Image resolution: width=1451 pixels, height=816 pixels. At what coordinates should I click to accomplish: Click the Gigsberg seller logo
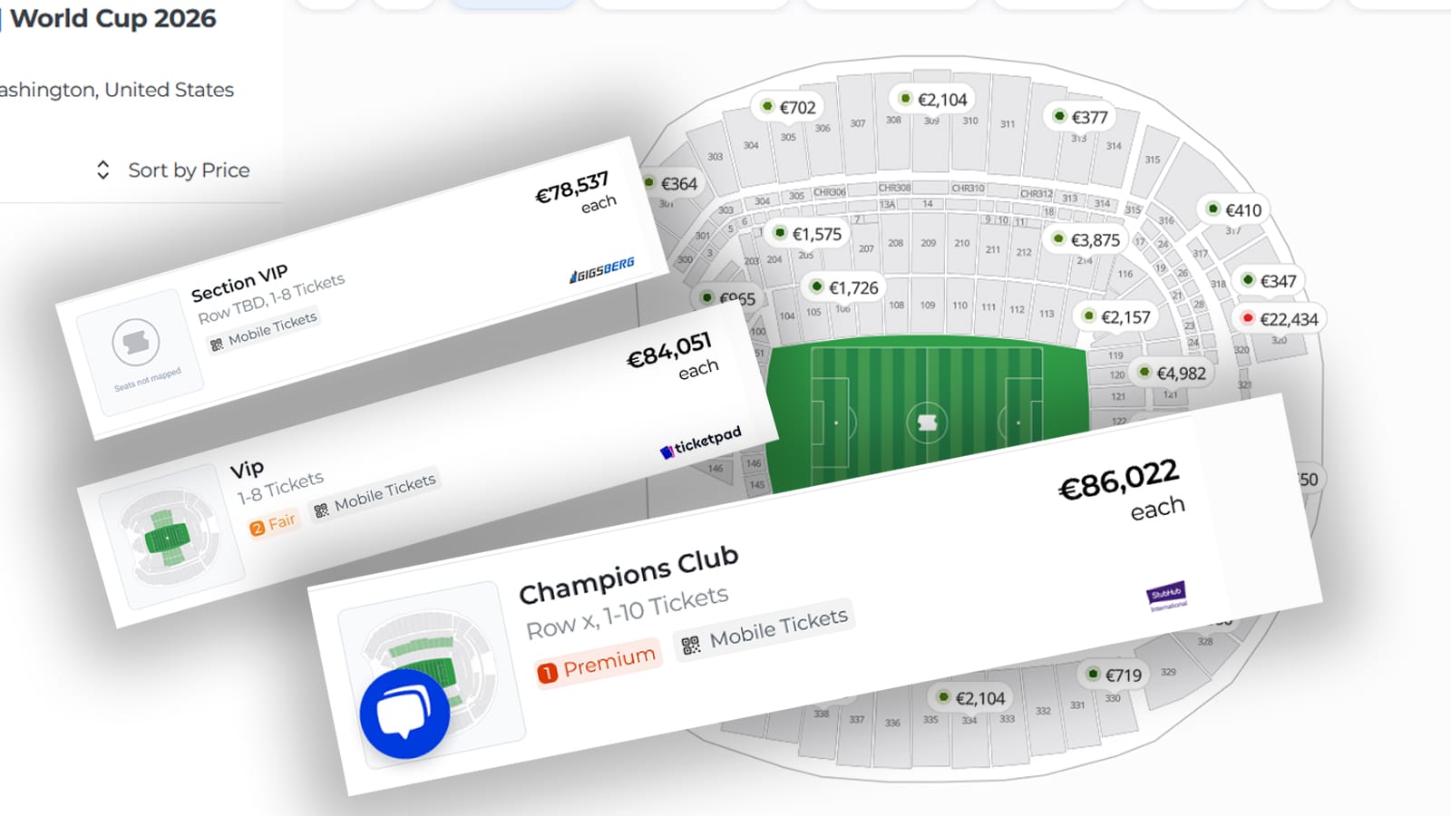(602, 269)
